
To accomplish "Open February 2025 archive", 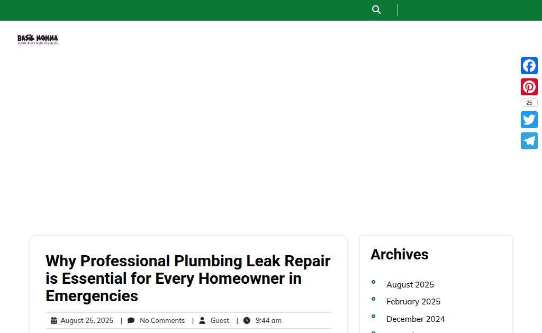I will click(413, 301).
